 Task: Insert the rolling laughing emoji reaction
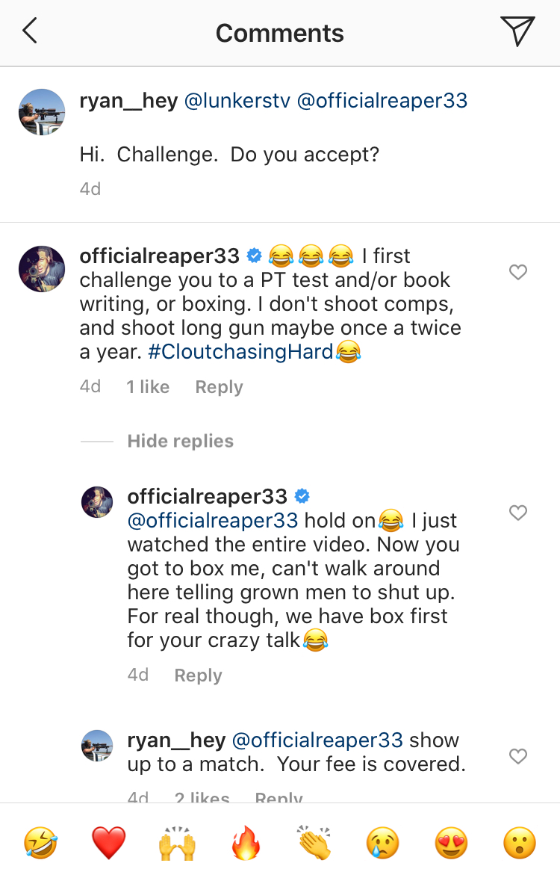40,844
